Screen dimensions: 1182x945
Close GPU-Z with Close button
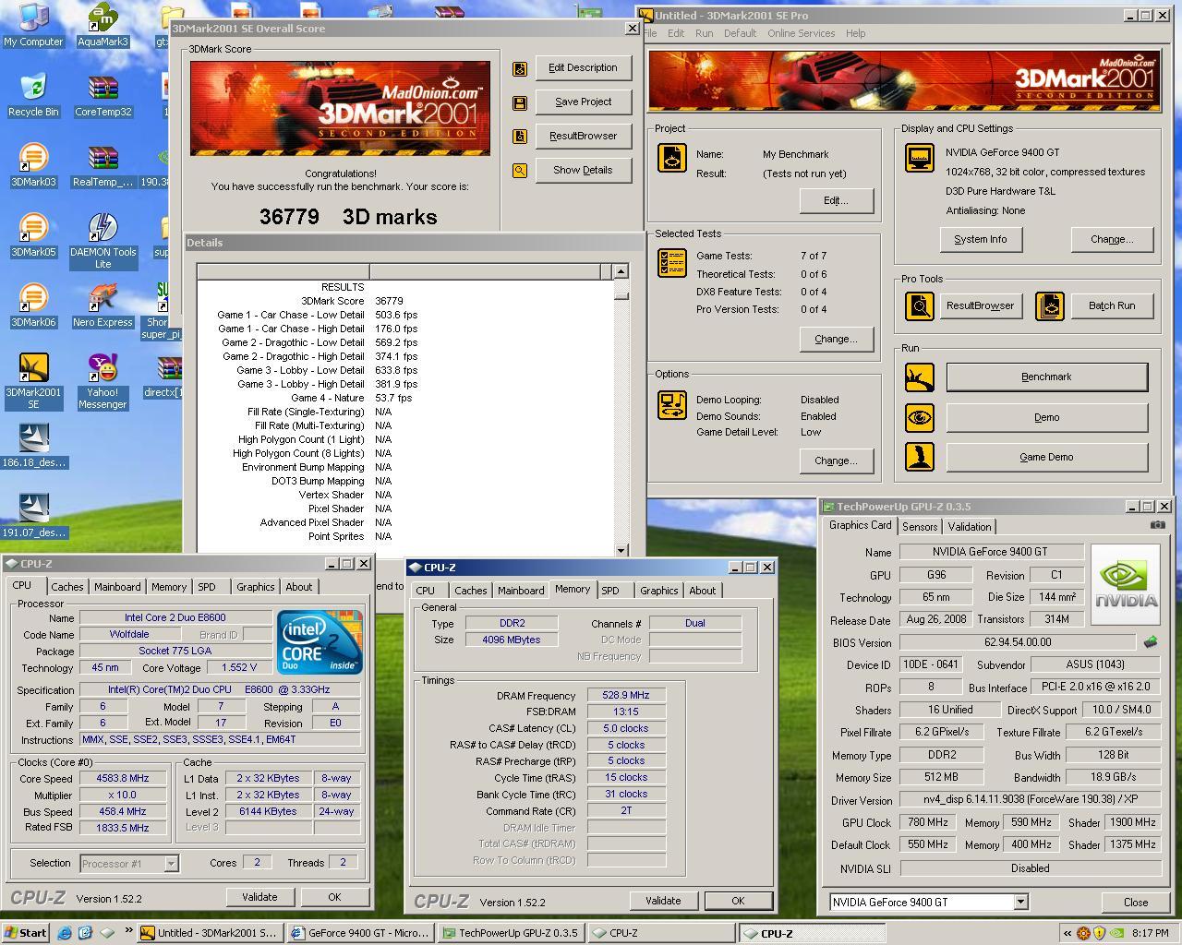click(x=1136, y=903)
